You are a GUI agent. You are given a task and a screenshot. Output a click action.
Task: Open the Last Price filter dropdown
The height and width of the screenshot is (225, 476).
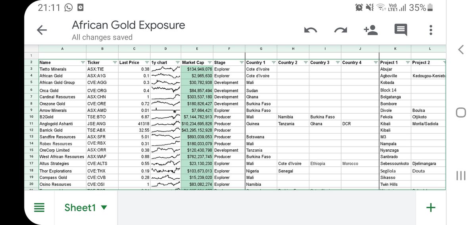[146, 63]
